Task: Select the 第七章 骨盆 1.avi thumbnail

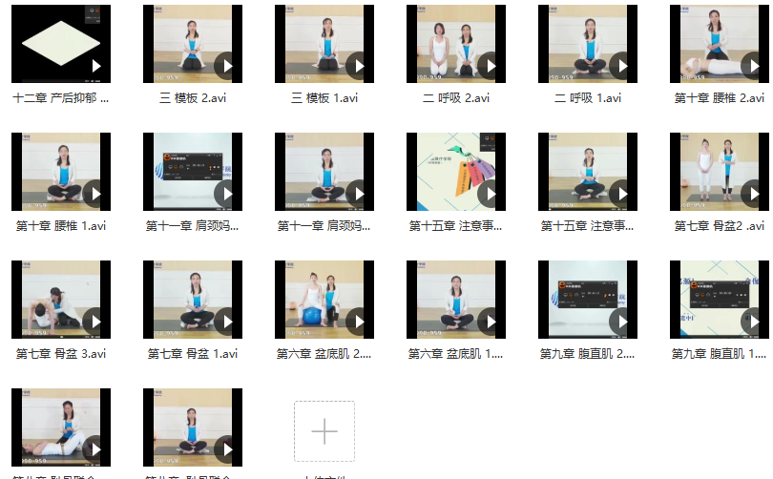Action: point(193,300)
